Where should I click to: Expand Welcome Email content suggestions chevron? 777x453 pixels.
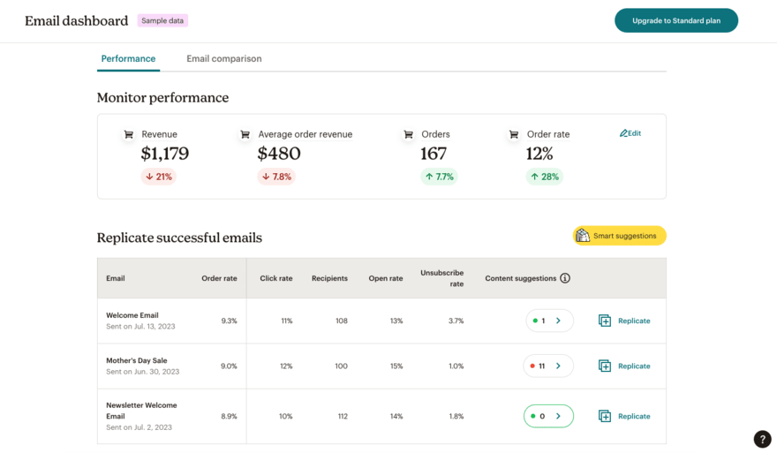(x=558, y=321)
